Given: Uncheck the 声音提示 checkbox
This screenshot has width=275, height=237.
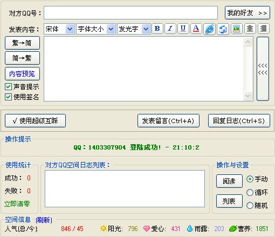Looking at the screenshot, I should (x=8, y=87).
